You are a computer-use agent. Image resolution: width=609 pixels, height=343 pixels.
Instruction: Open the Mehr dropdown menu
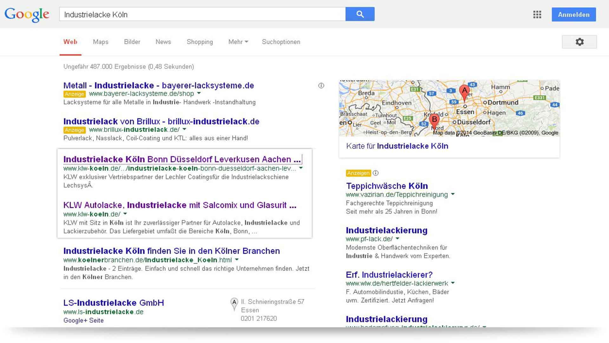[x=238, y=42]
